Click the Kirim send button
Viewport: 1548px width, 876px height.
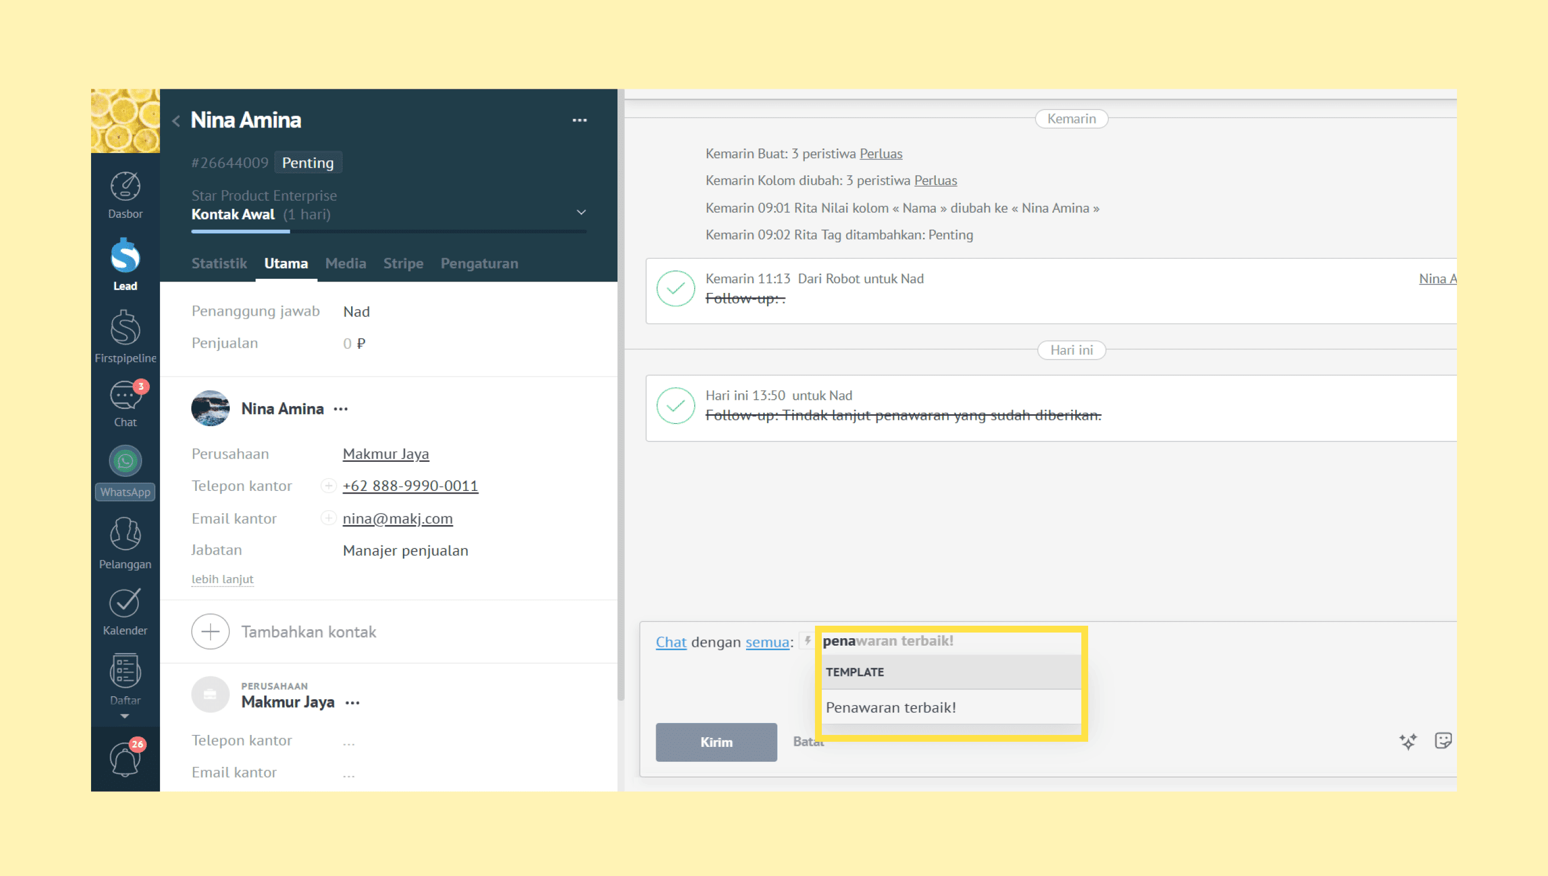point(716,742)
